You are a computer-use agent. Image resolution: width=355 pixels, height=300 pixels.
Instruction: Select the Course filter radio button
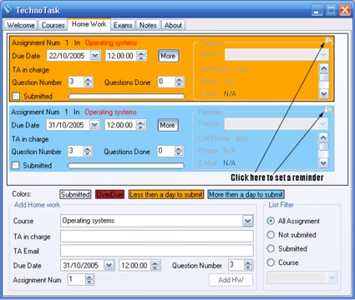(x=271, y=262)
